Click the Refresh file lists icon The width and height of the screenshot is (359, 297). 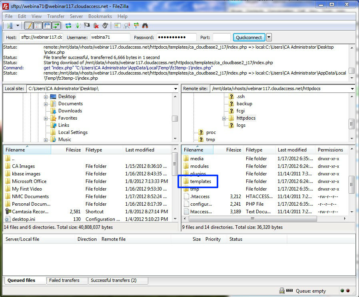pos(68,26)
